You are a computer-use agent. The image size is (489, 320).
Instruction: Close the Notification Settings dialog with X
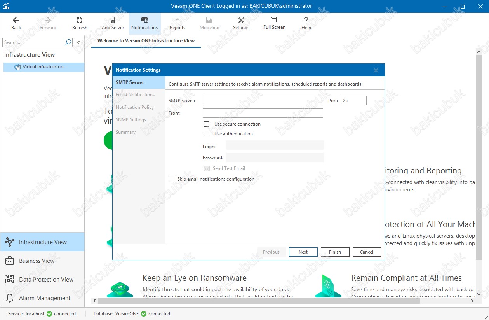[x=376, y=70]
